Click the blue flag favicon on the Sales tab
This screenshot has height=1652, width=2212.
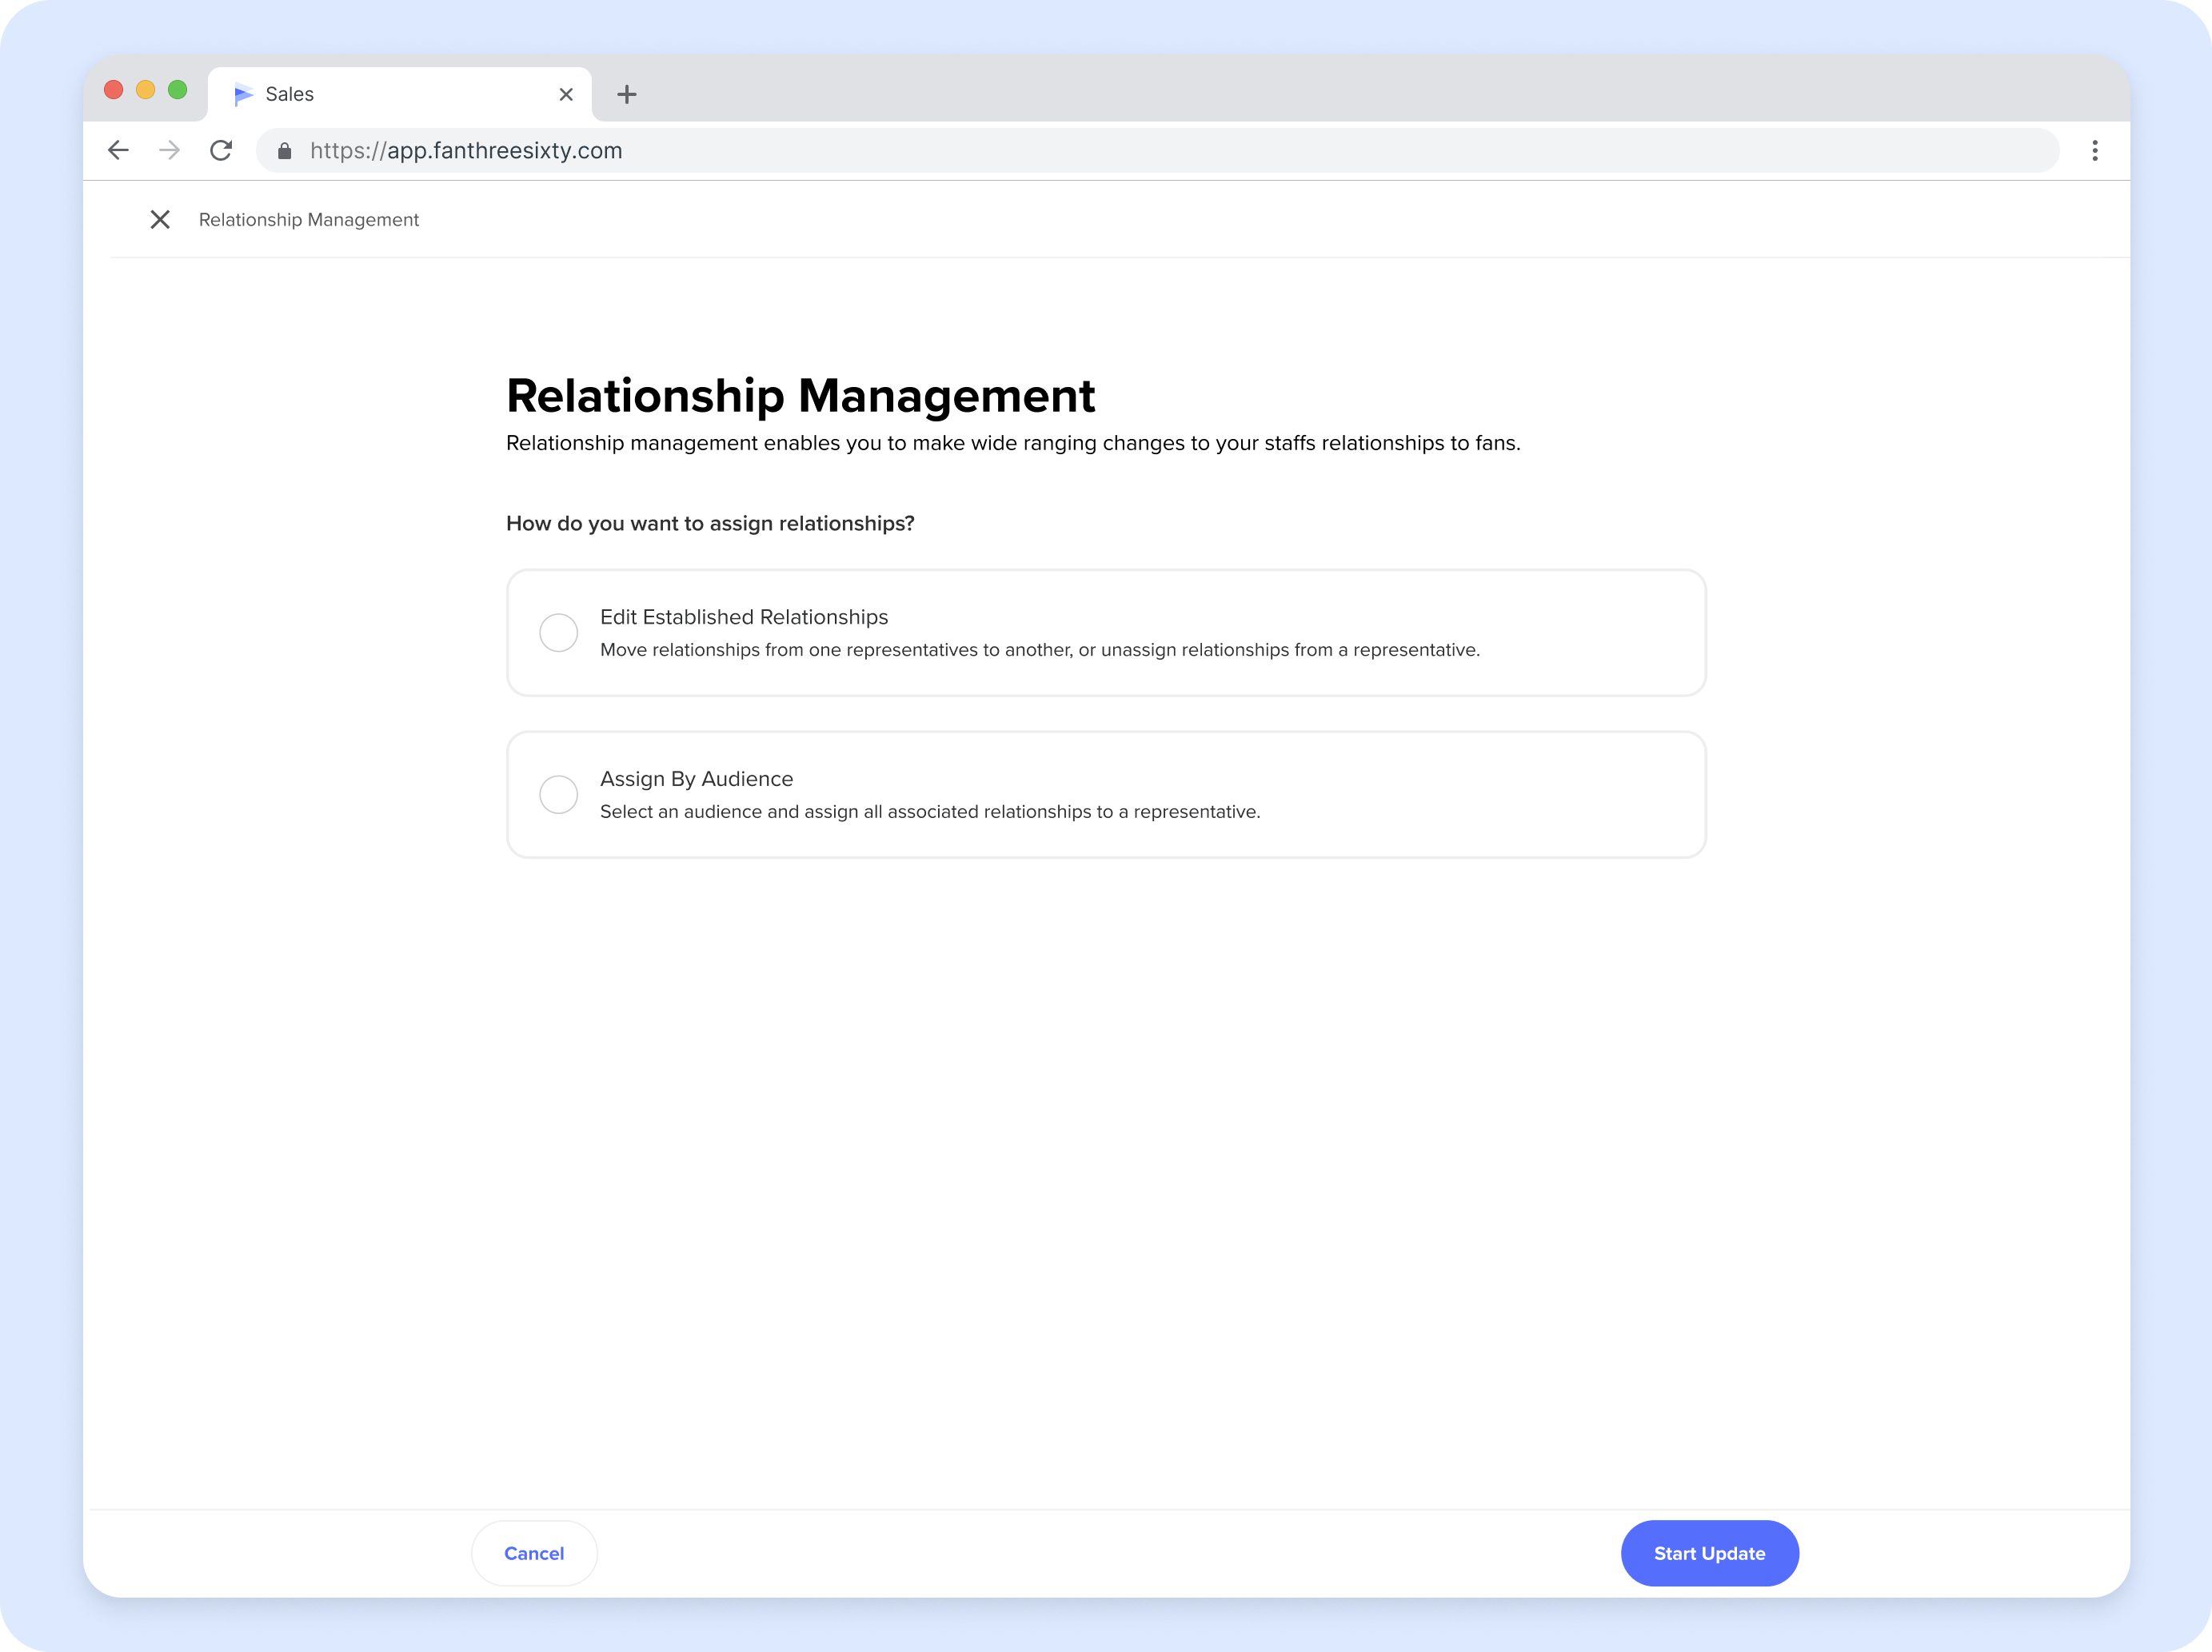point(243,94)
